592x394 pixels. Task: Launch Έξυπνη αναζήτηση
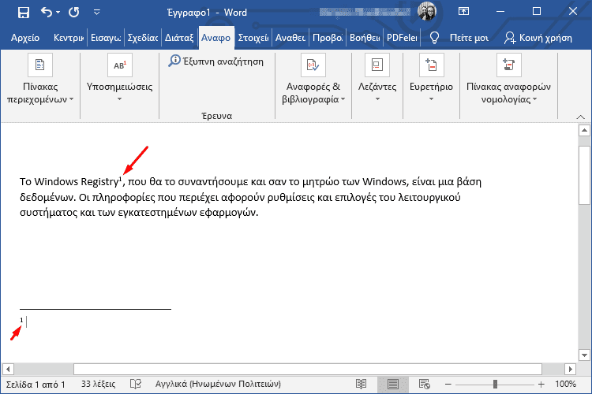coord(216,61)
